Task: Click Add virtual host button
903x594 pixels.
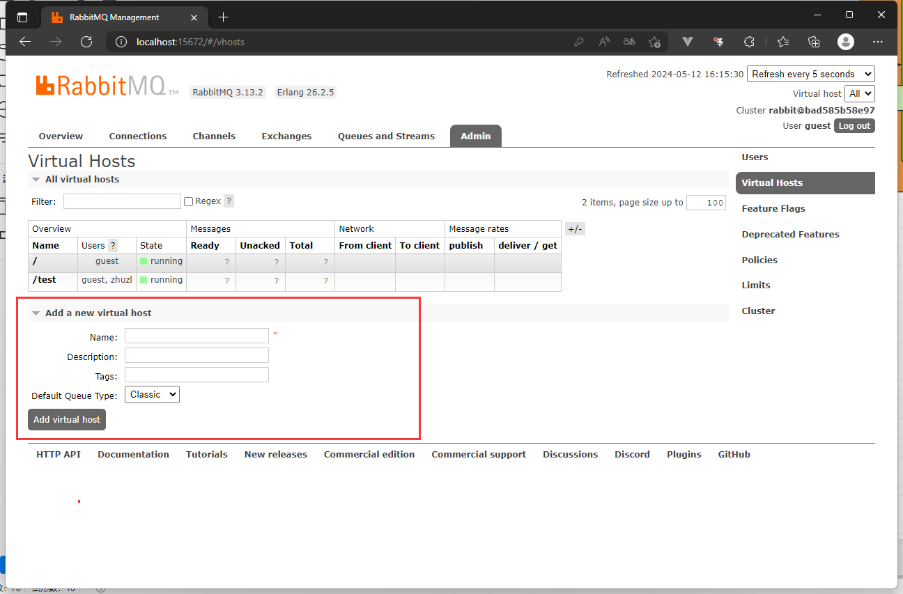Action: (x=67, y=419)
